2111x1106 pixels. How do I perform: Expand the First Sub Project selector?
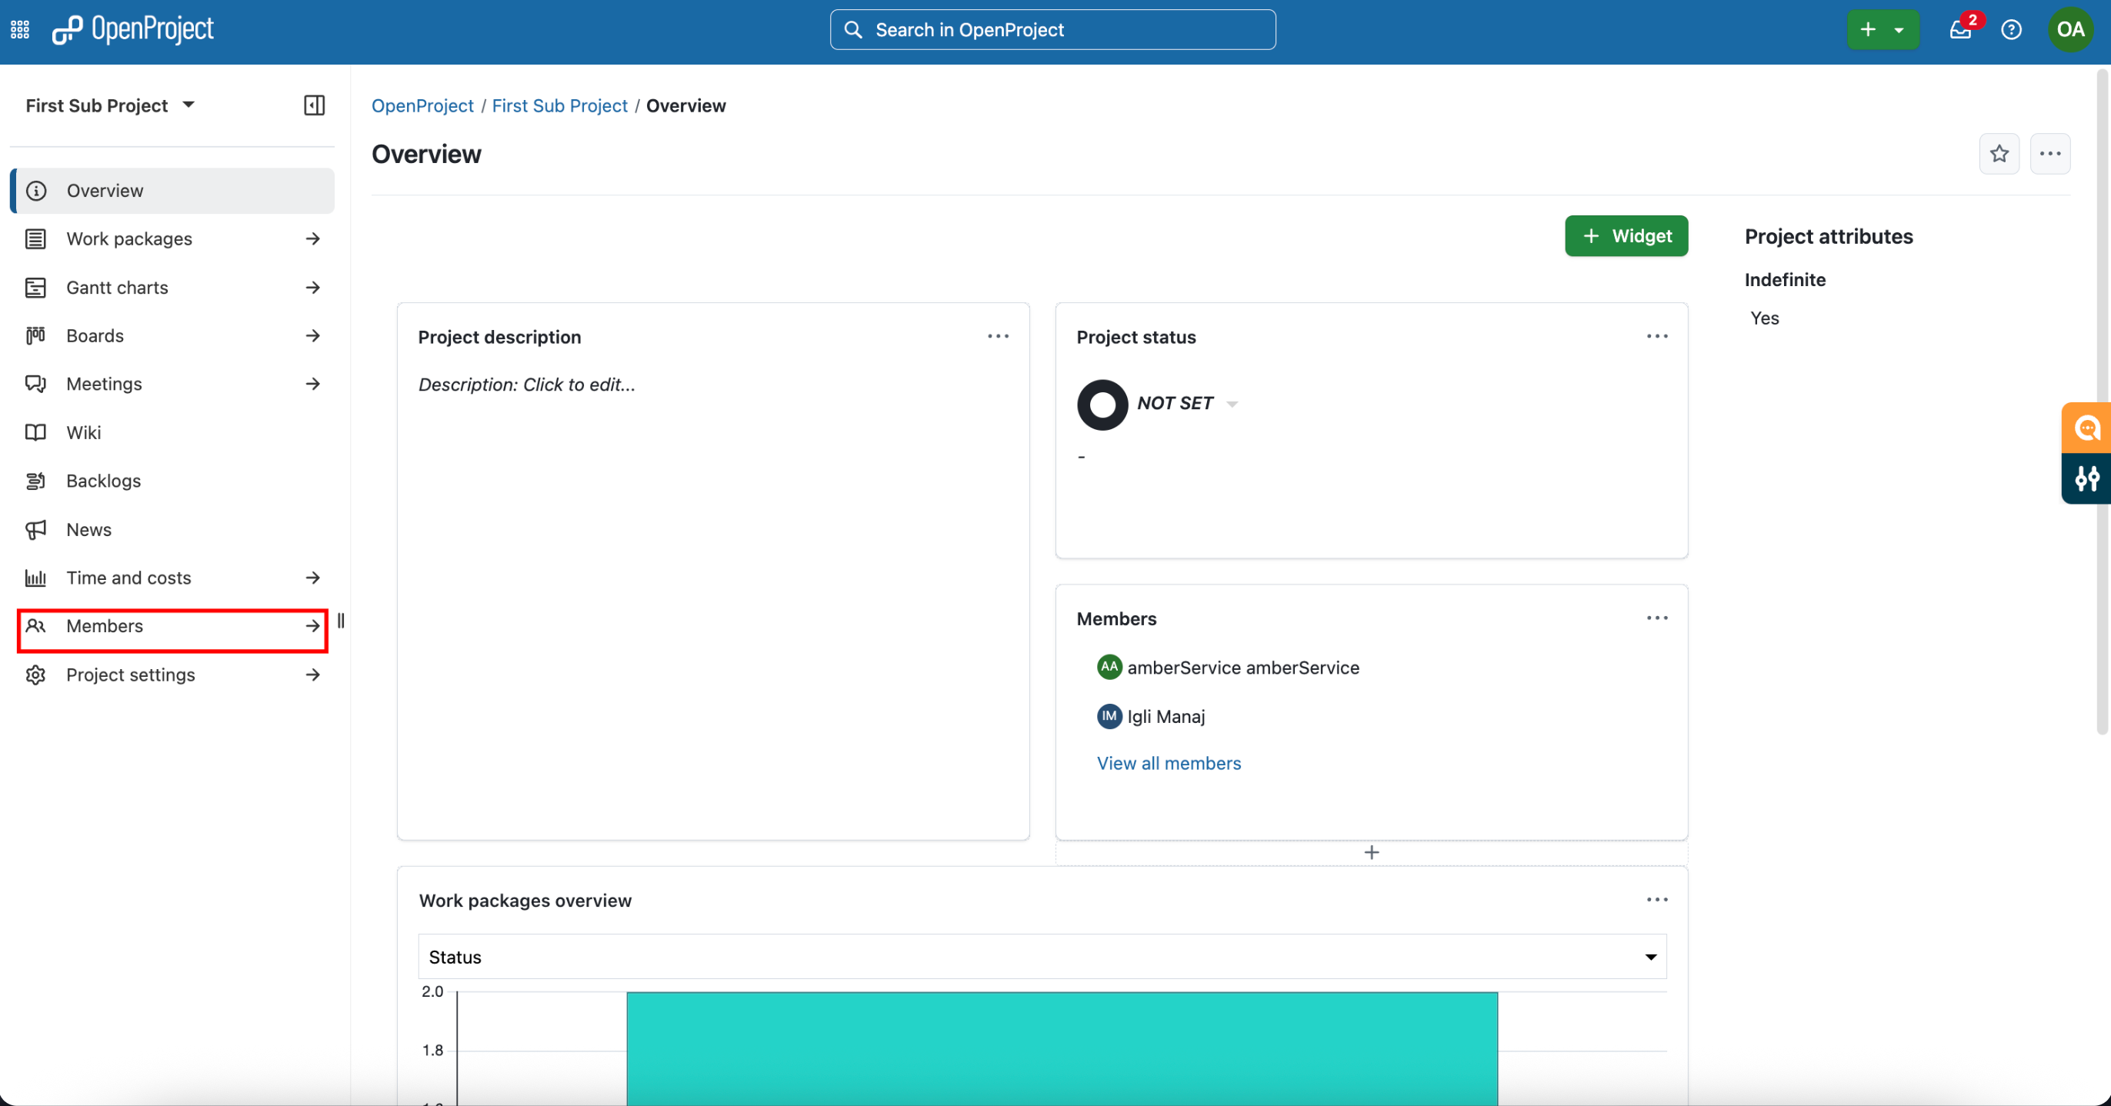[110, 105]
